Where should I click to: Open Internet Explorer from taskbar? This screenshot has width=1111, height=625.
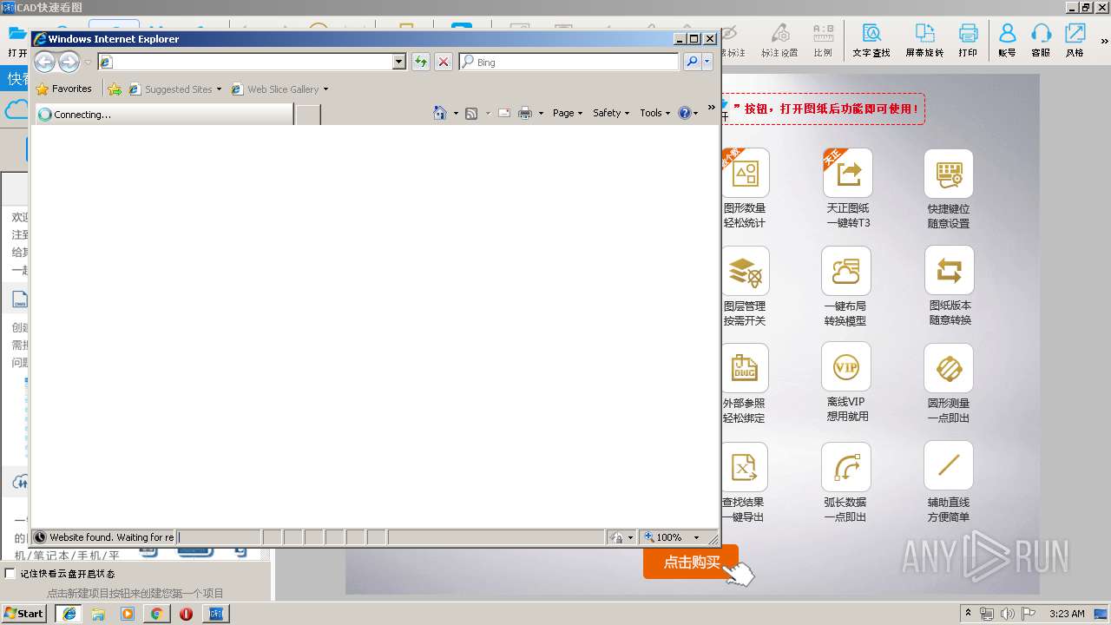69,614
